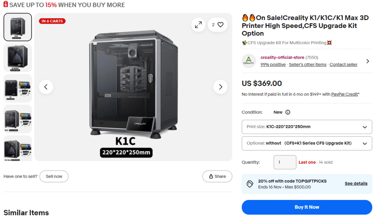This screenshot has width=374, height=217.
Task: Click the Creality seller logo
Action: tap(249, 61)
